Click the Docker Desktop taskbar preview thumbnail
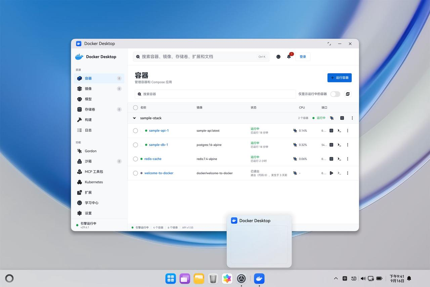The width and height of the screenshot is (430, 287). [259, 245]
